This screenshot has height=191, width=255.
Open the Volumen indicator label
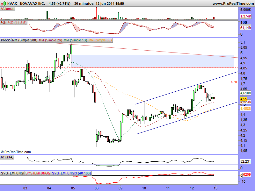pyautogui.click(x=8, y=9)
